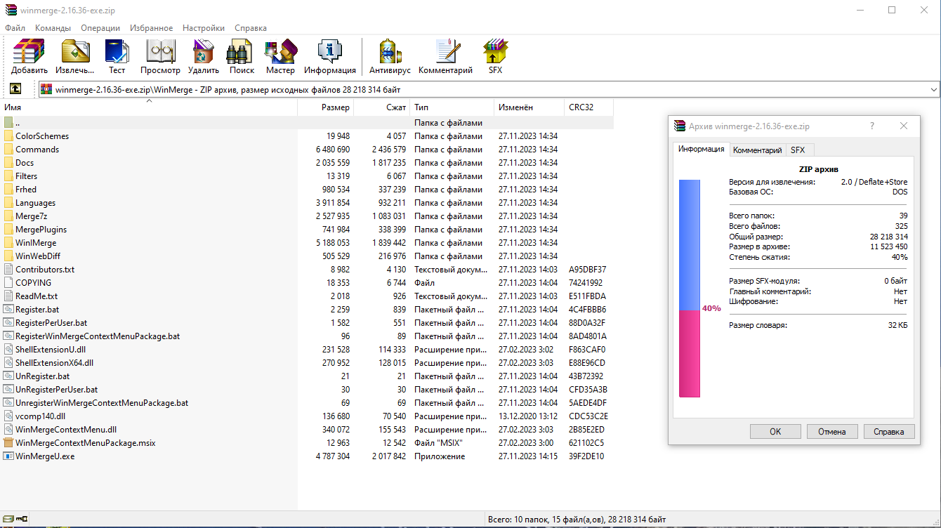Select the Merge7z folder icon

[x=8, y=216]
